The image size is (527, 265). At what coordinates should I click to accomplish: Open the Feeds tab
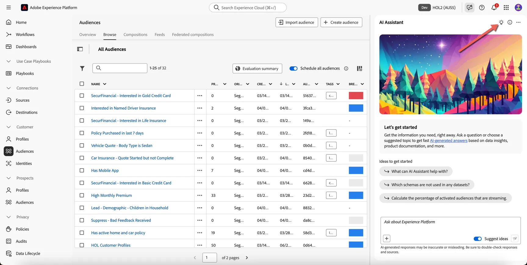[160, 34]
